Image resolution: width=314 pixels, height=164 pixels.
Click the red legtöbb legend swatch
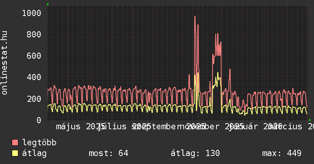point(15,143)
